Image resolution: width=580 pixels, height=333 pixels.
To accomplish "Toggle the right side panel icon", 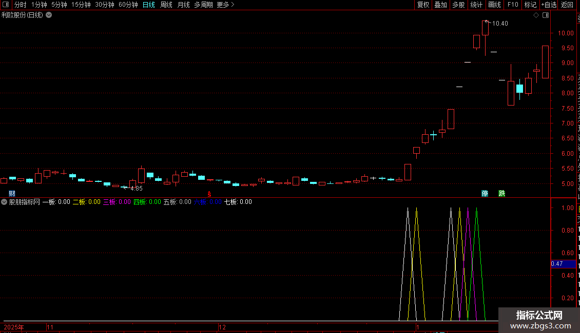I will [546, 15].
